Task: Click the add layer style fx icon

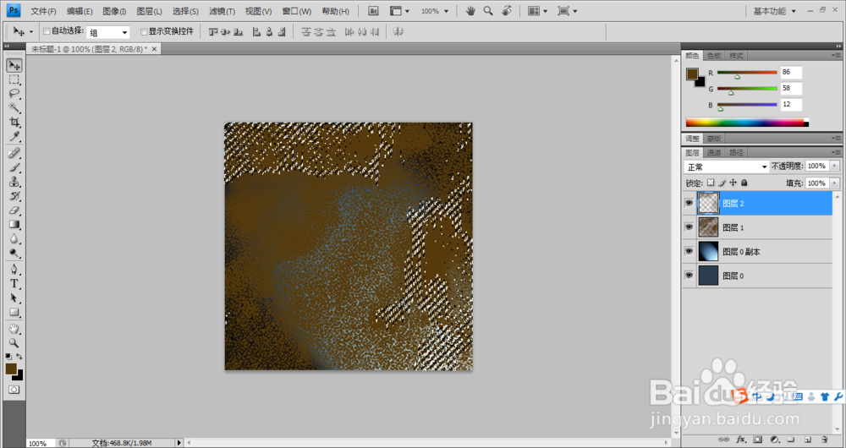Action: (x=741, y=440)
